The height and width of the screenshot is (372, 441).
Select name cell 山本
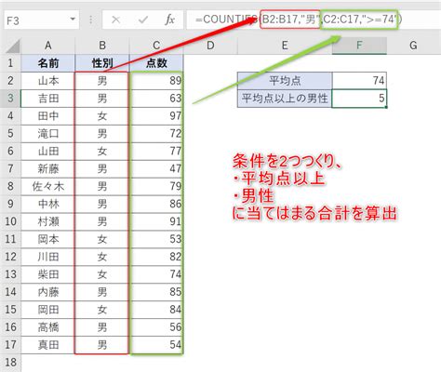point(48,81)
